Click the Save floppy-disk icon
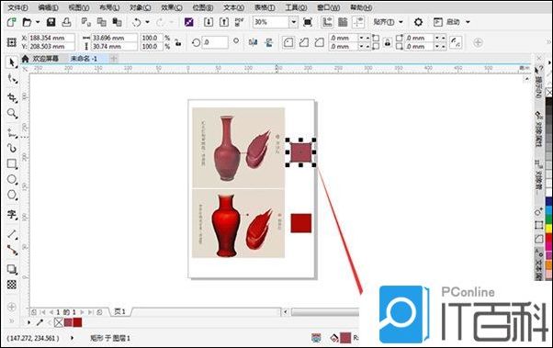The width and height of the screenshot is (553, 348). [51, 22]
